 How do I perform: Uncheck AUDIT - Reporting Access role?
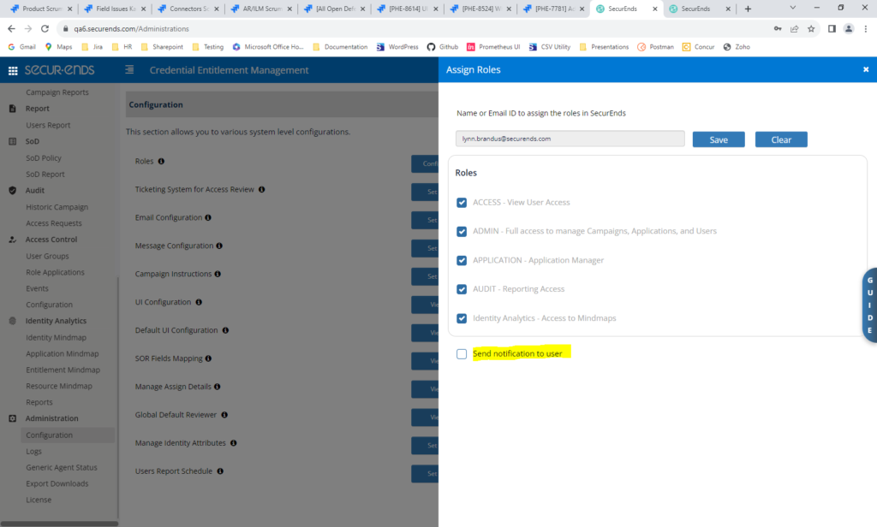462,289
